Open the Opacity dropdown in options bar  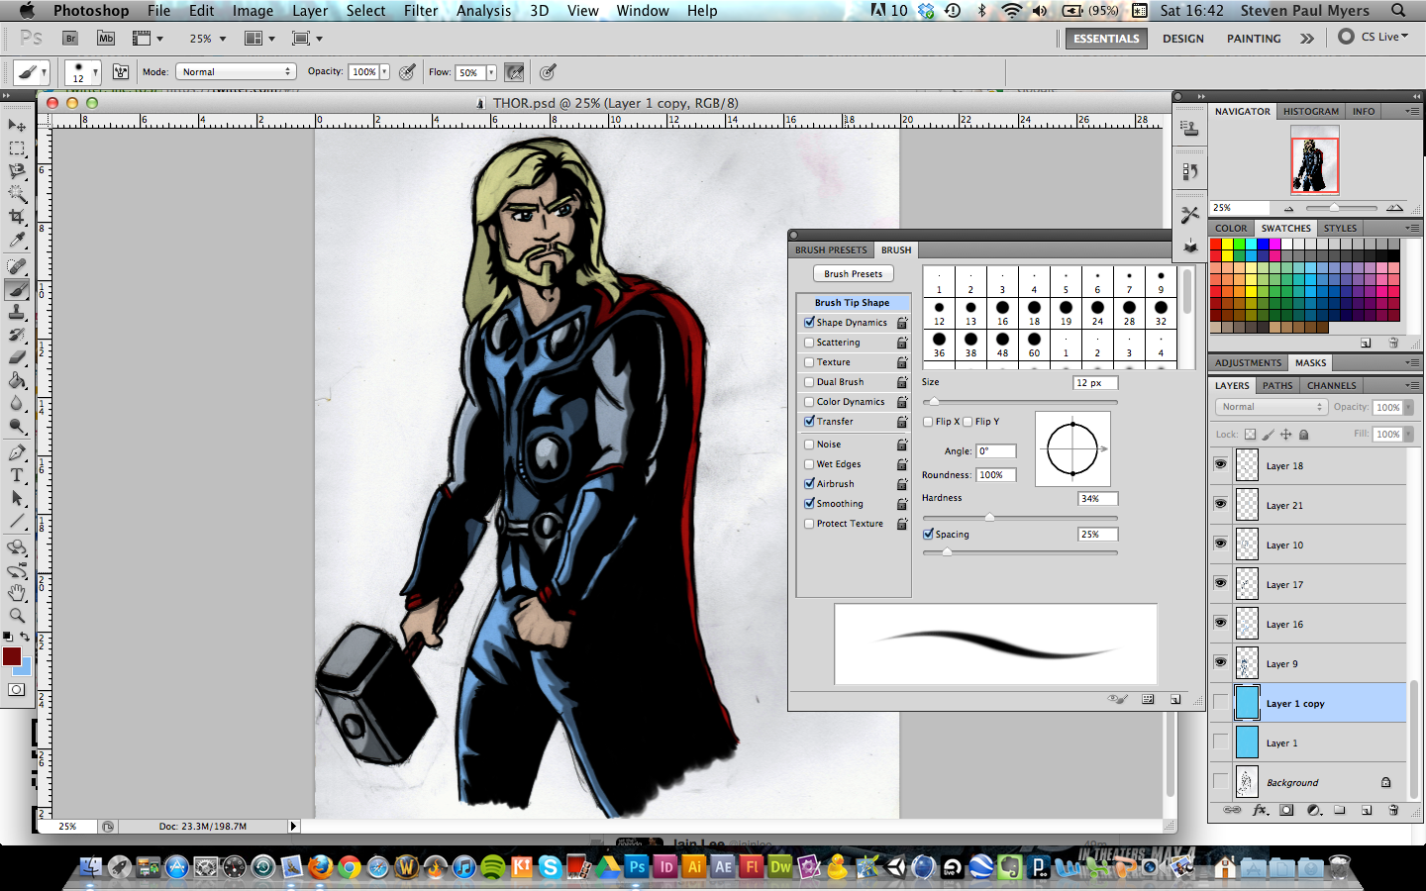[384, 72]
